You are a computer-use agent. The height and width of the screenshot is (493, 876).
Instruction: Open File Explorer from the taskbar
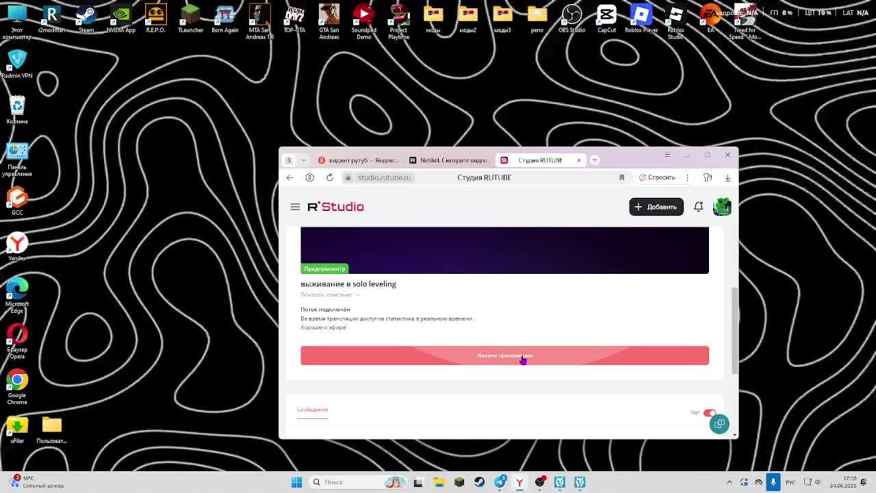tap(439, 482)
